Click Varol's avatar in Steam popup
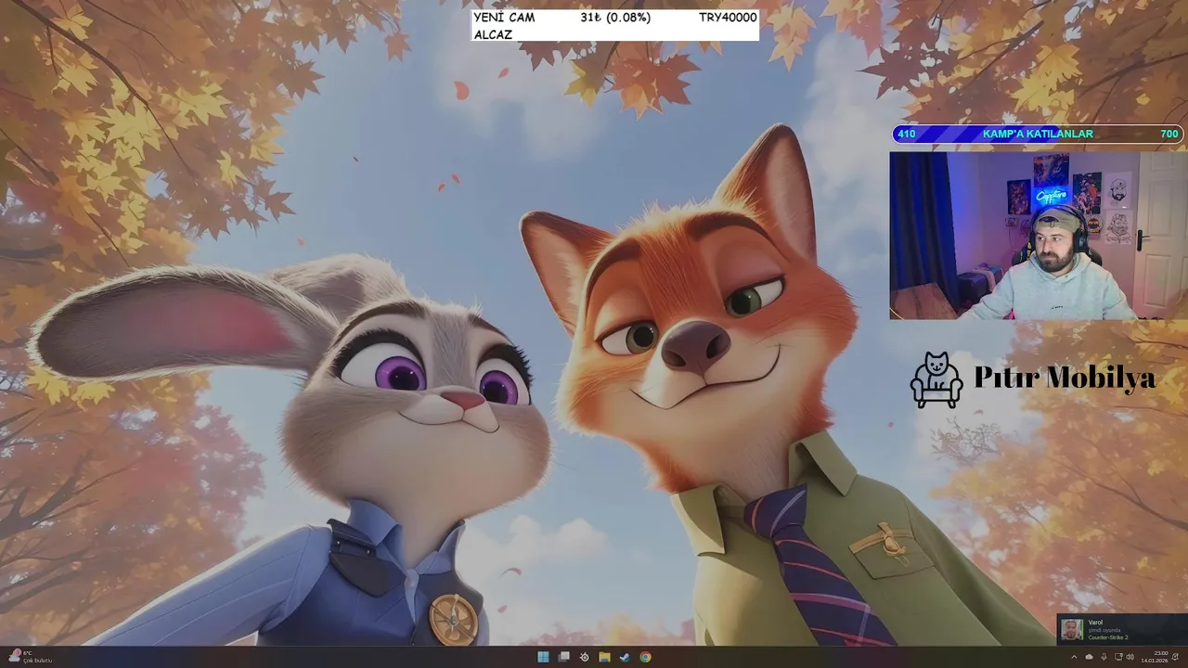1188x668 pixels. point(1072,629)
